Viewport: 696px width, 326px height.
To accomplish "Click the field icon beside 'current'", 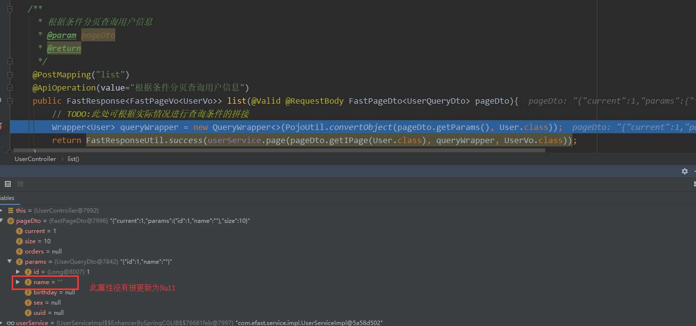I will 19,231.
